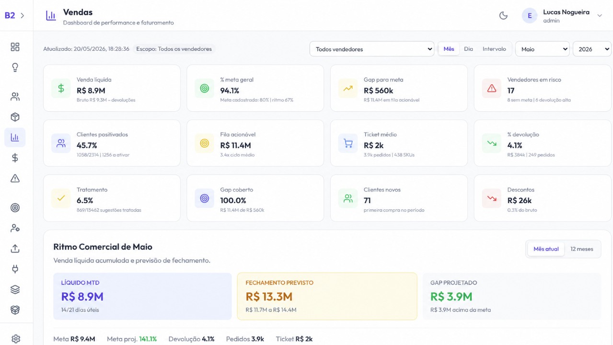Switch to the 12 meses view
The image size is (613, 345).
point(582,249)
